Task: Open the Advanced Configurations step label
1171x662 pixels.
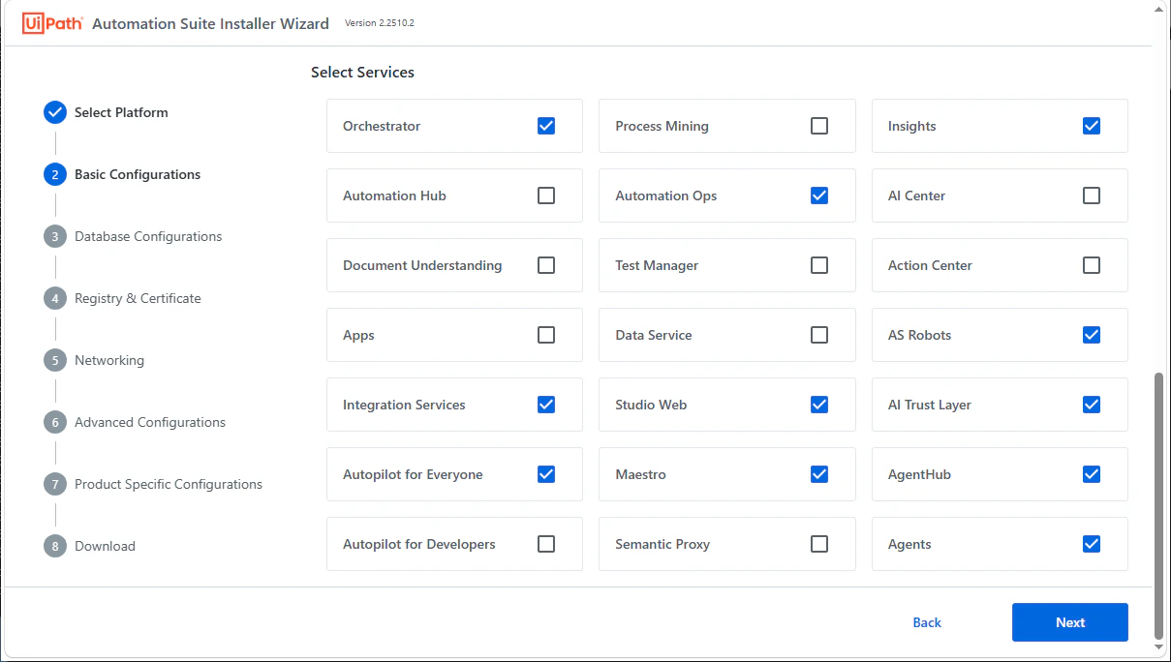Action: tap(150, 422)
